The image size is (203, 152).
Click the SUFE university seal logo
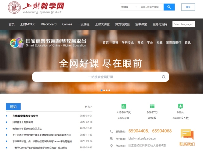(x=14, y=8)
